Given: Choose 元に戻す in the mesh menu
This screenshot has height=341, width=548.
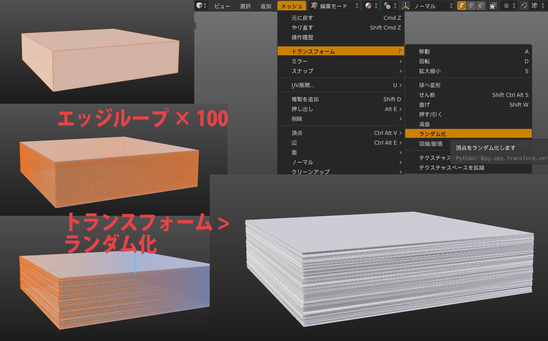Looking at the screenshot, I should pyautogui.click(x=341, y=18).
